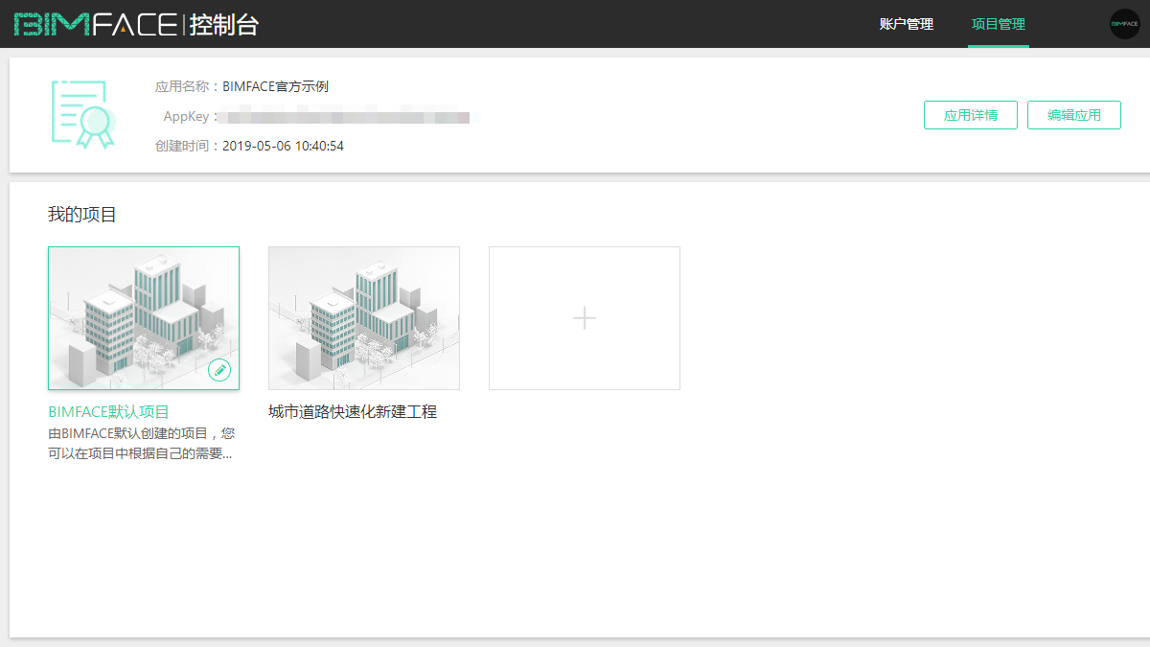The width and height of the screenshot is (1150, 647).
Task: Click the BIMFACE logo in header
Action: pyautogui.click(x=96, y=24)
